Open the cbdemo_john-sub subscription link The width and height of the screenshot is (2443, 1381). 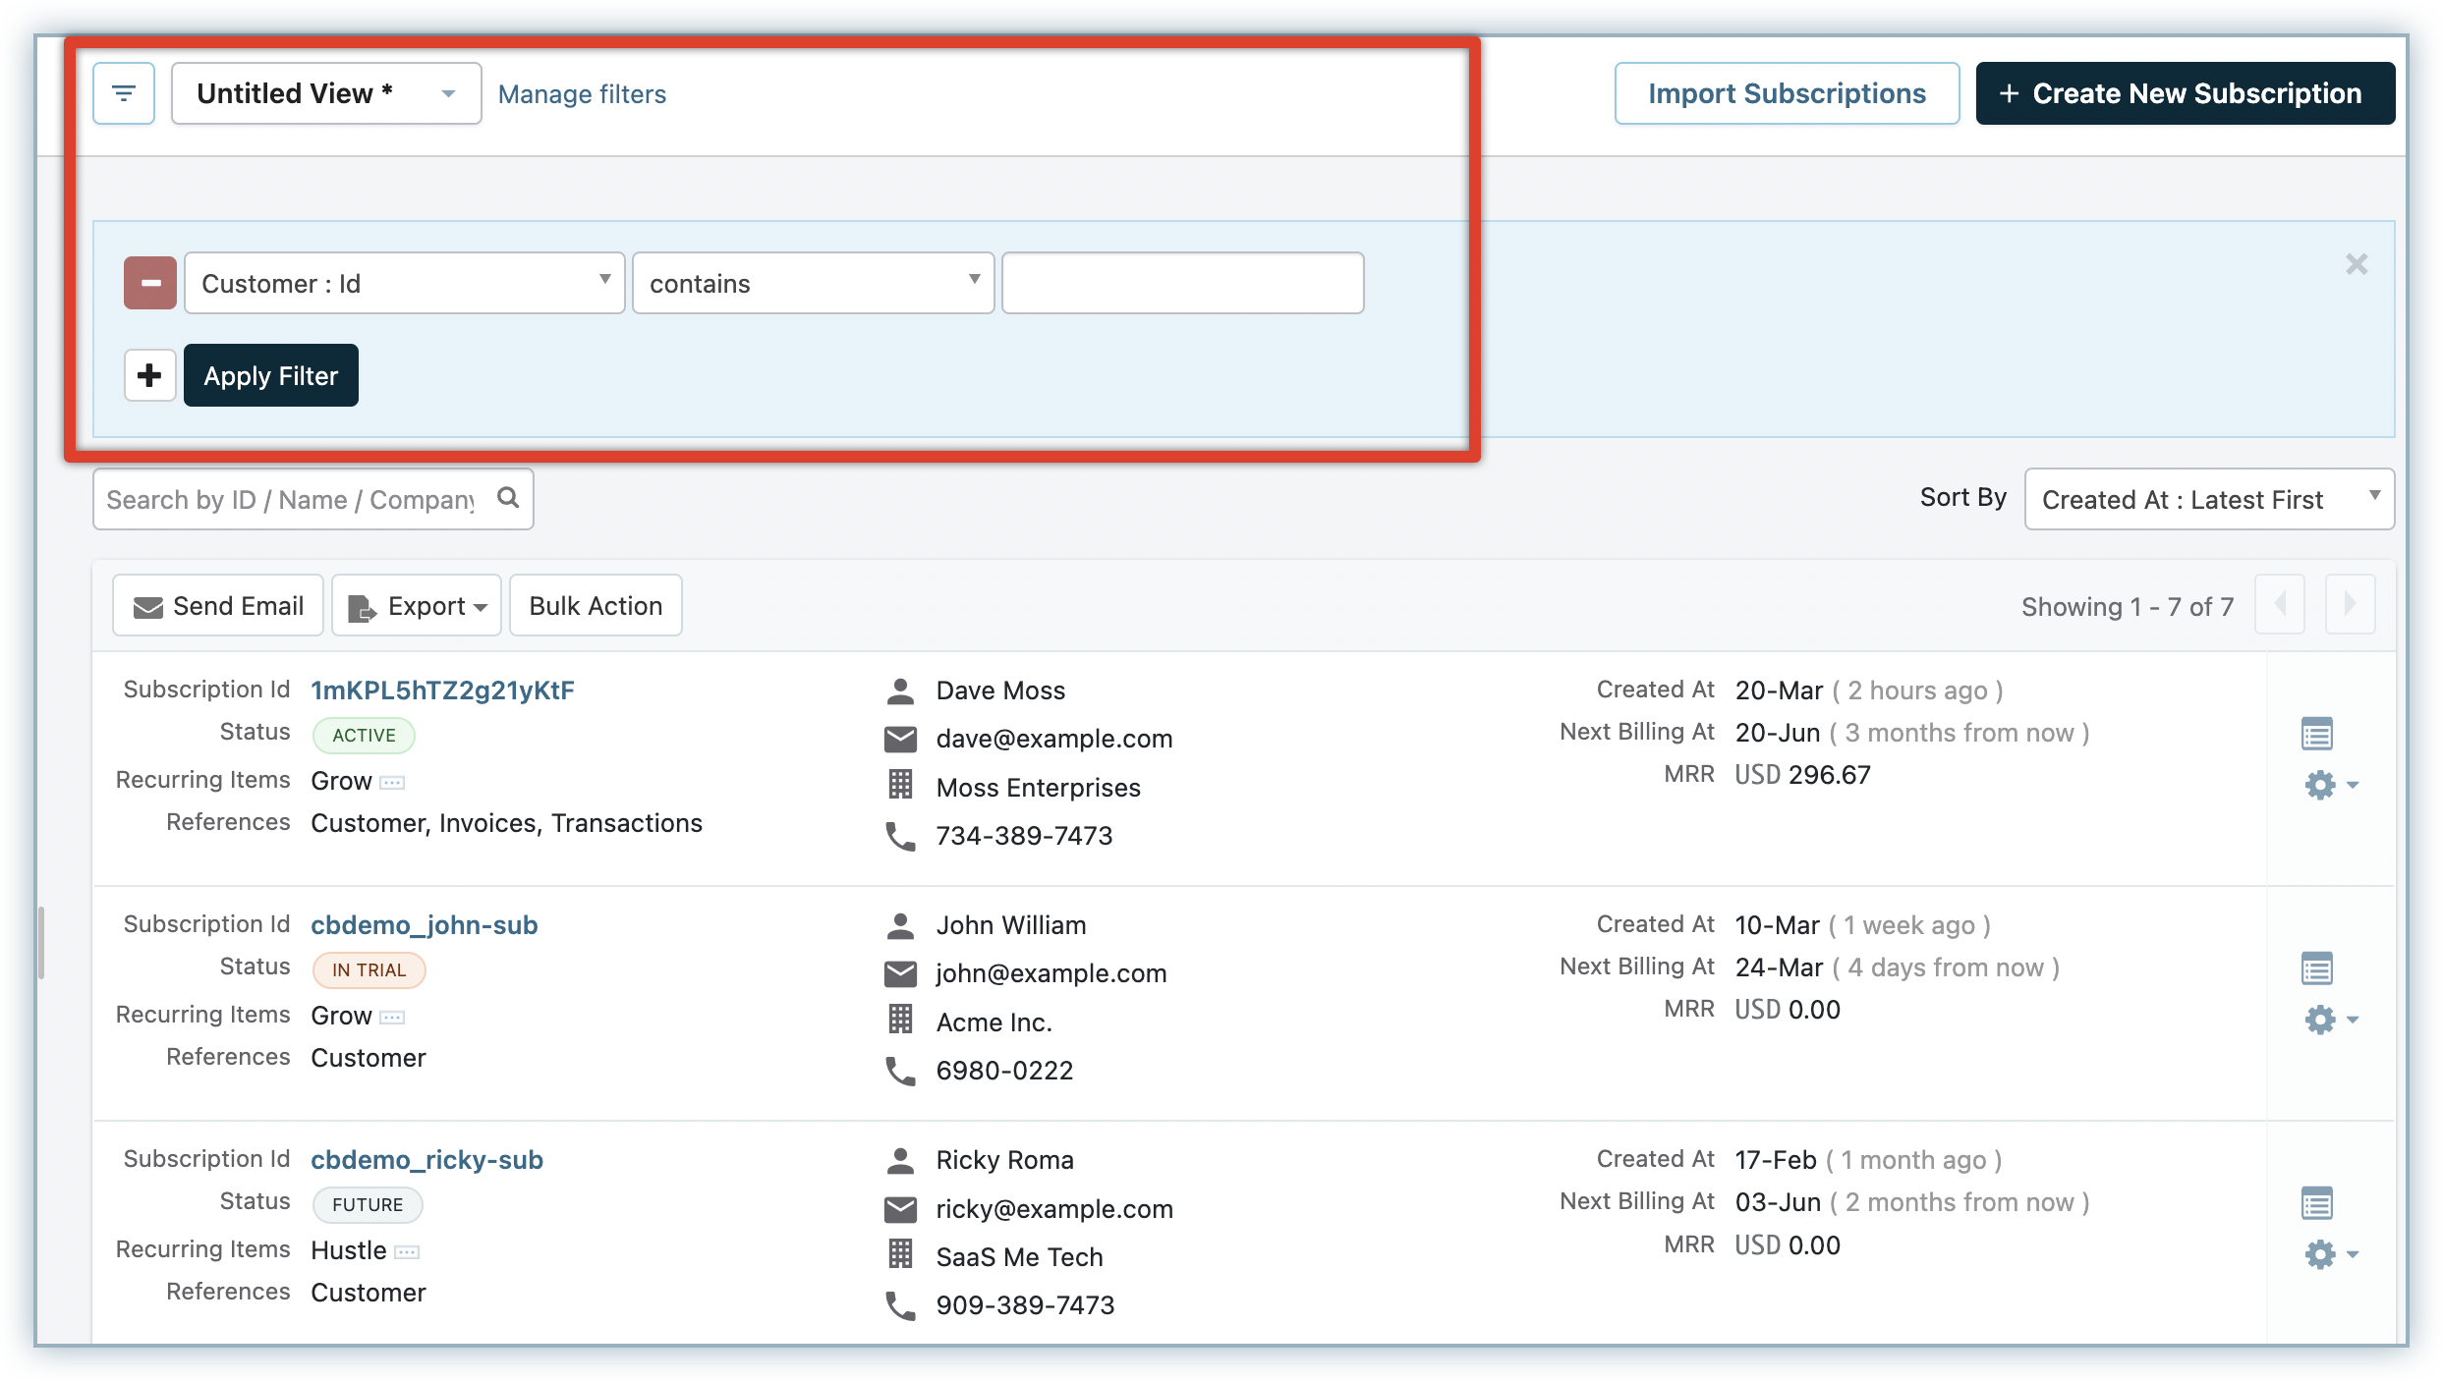424,925
